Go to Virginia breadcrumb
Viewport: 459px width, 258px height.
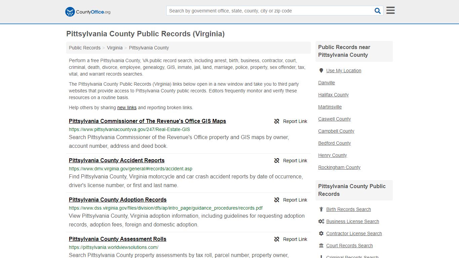point(115,48)
